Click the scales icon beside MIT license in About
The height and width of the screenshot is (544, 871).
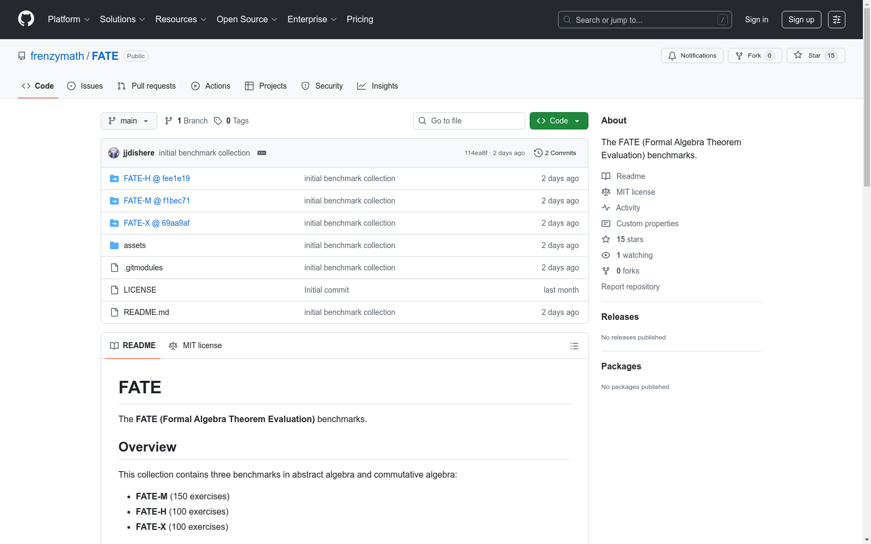coord(606,192)
